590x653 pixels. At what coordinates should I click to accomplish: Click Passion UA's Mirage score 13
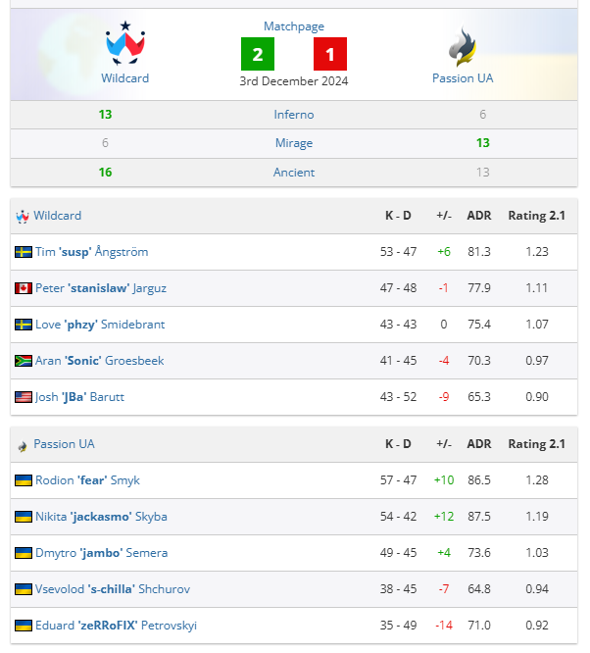(x=483, y=143)
